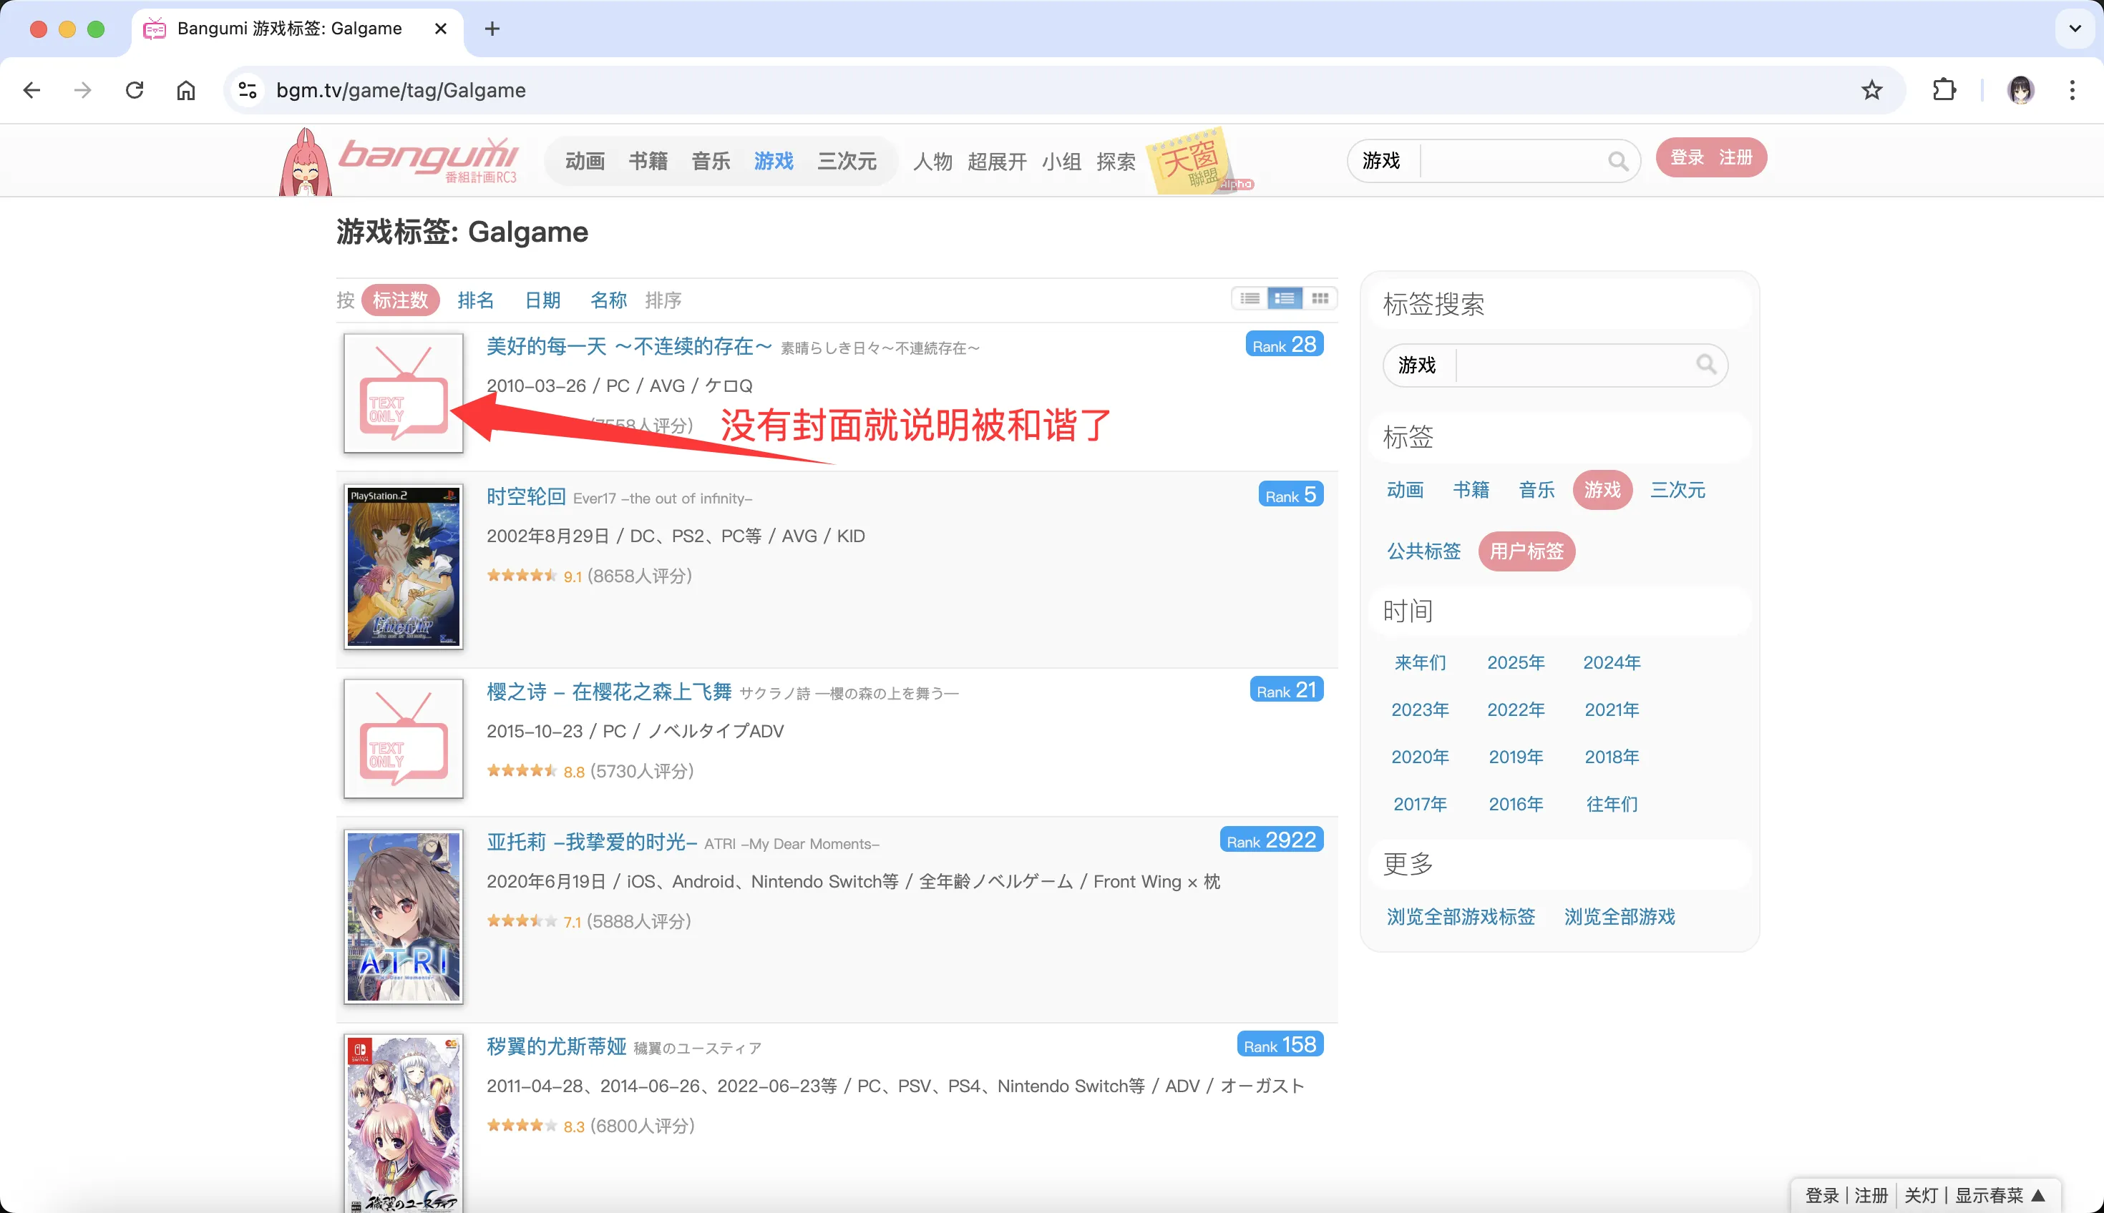Toggle the lights with 关灯

pos(1921,1196)
